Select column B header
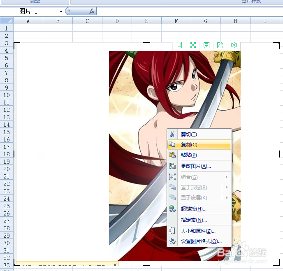The height and width of the screenshot is (271, 283). point(58,21)
